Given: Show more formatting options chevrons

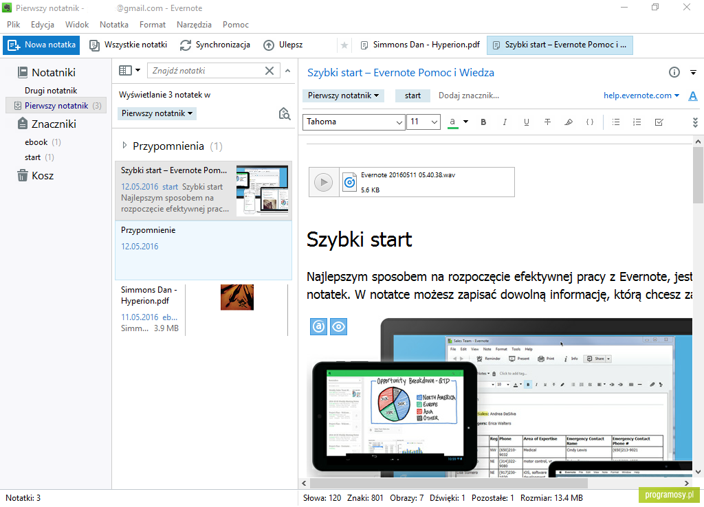Looking at the screenshot, I should pos(694,122).
